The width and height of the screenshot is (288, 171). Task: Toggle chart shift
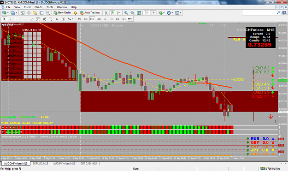click(153, 13)
